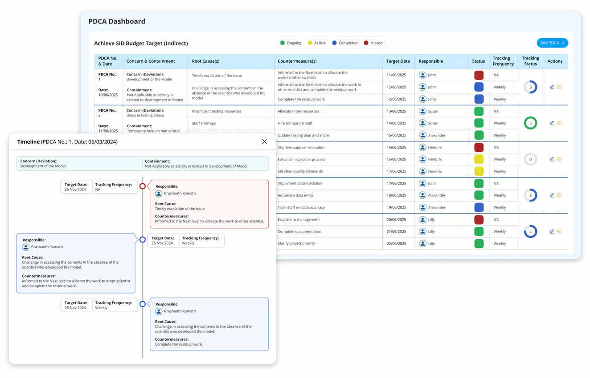Select the Missed legend item
Image resolution: width=590 pixels, height=378 pixels.
(x=373, y=43)
